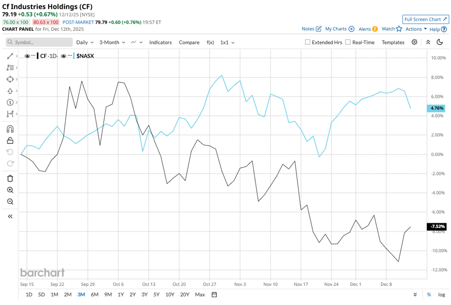Click the blue $NASX series color bar

pos(74,56)
